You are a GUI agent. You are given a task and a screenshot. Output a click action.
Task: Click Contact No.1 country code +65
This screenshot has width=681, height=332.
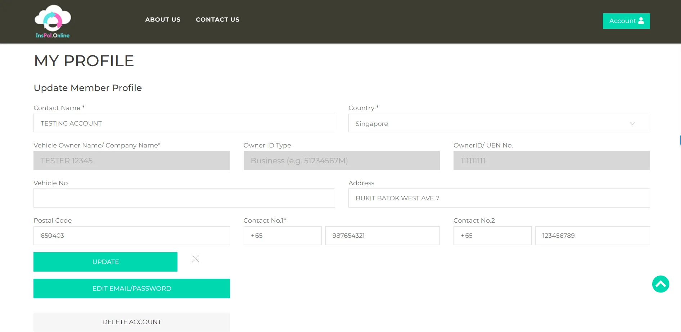tap(283, 236)
